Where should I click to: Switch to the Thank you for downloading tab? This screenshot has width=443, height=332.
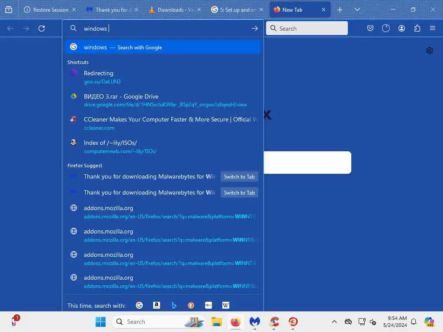coord(112,10)
